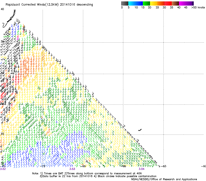Click the green 15-20 knots legend segment
The height and width of the screenshot is (181, 206).
[x=146, y=3]
